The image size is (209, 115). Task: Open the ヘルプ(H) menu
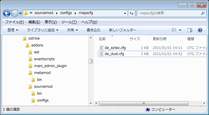pyautogui.click(x=89, y=22)
